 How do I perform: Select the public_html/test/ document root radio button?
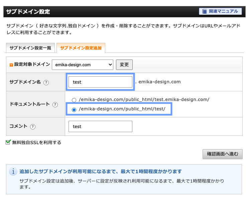click(x=74, y=109)
